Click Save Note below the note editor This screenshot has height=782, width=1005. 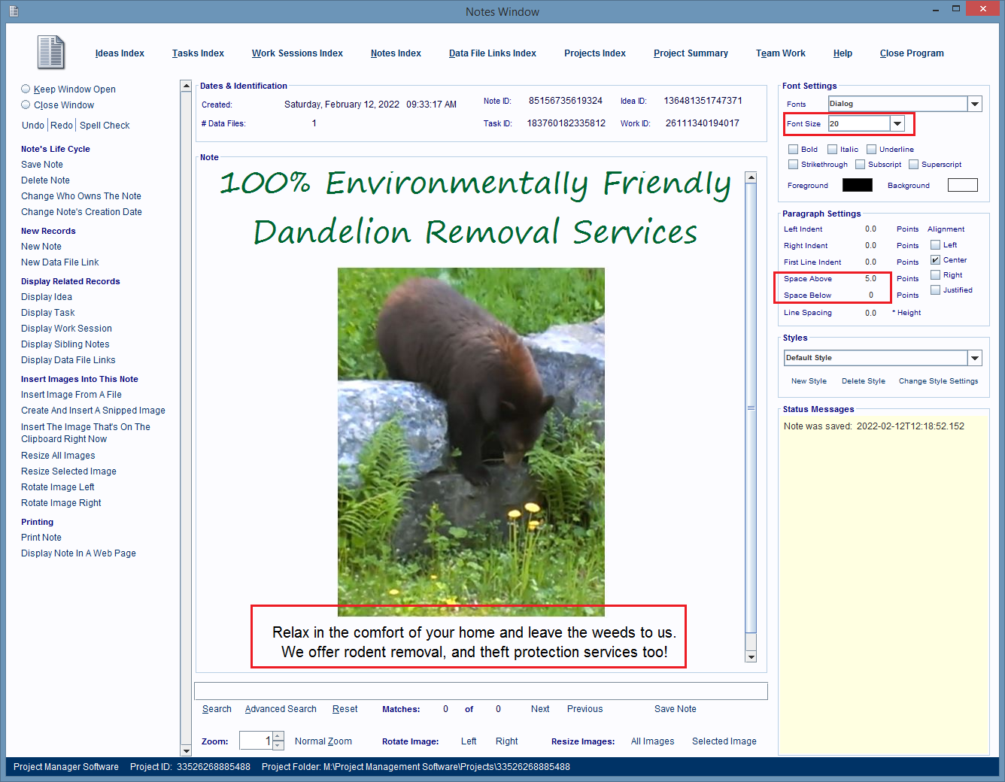(676, 709)
